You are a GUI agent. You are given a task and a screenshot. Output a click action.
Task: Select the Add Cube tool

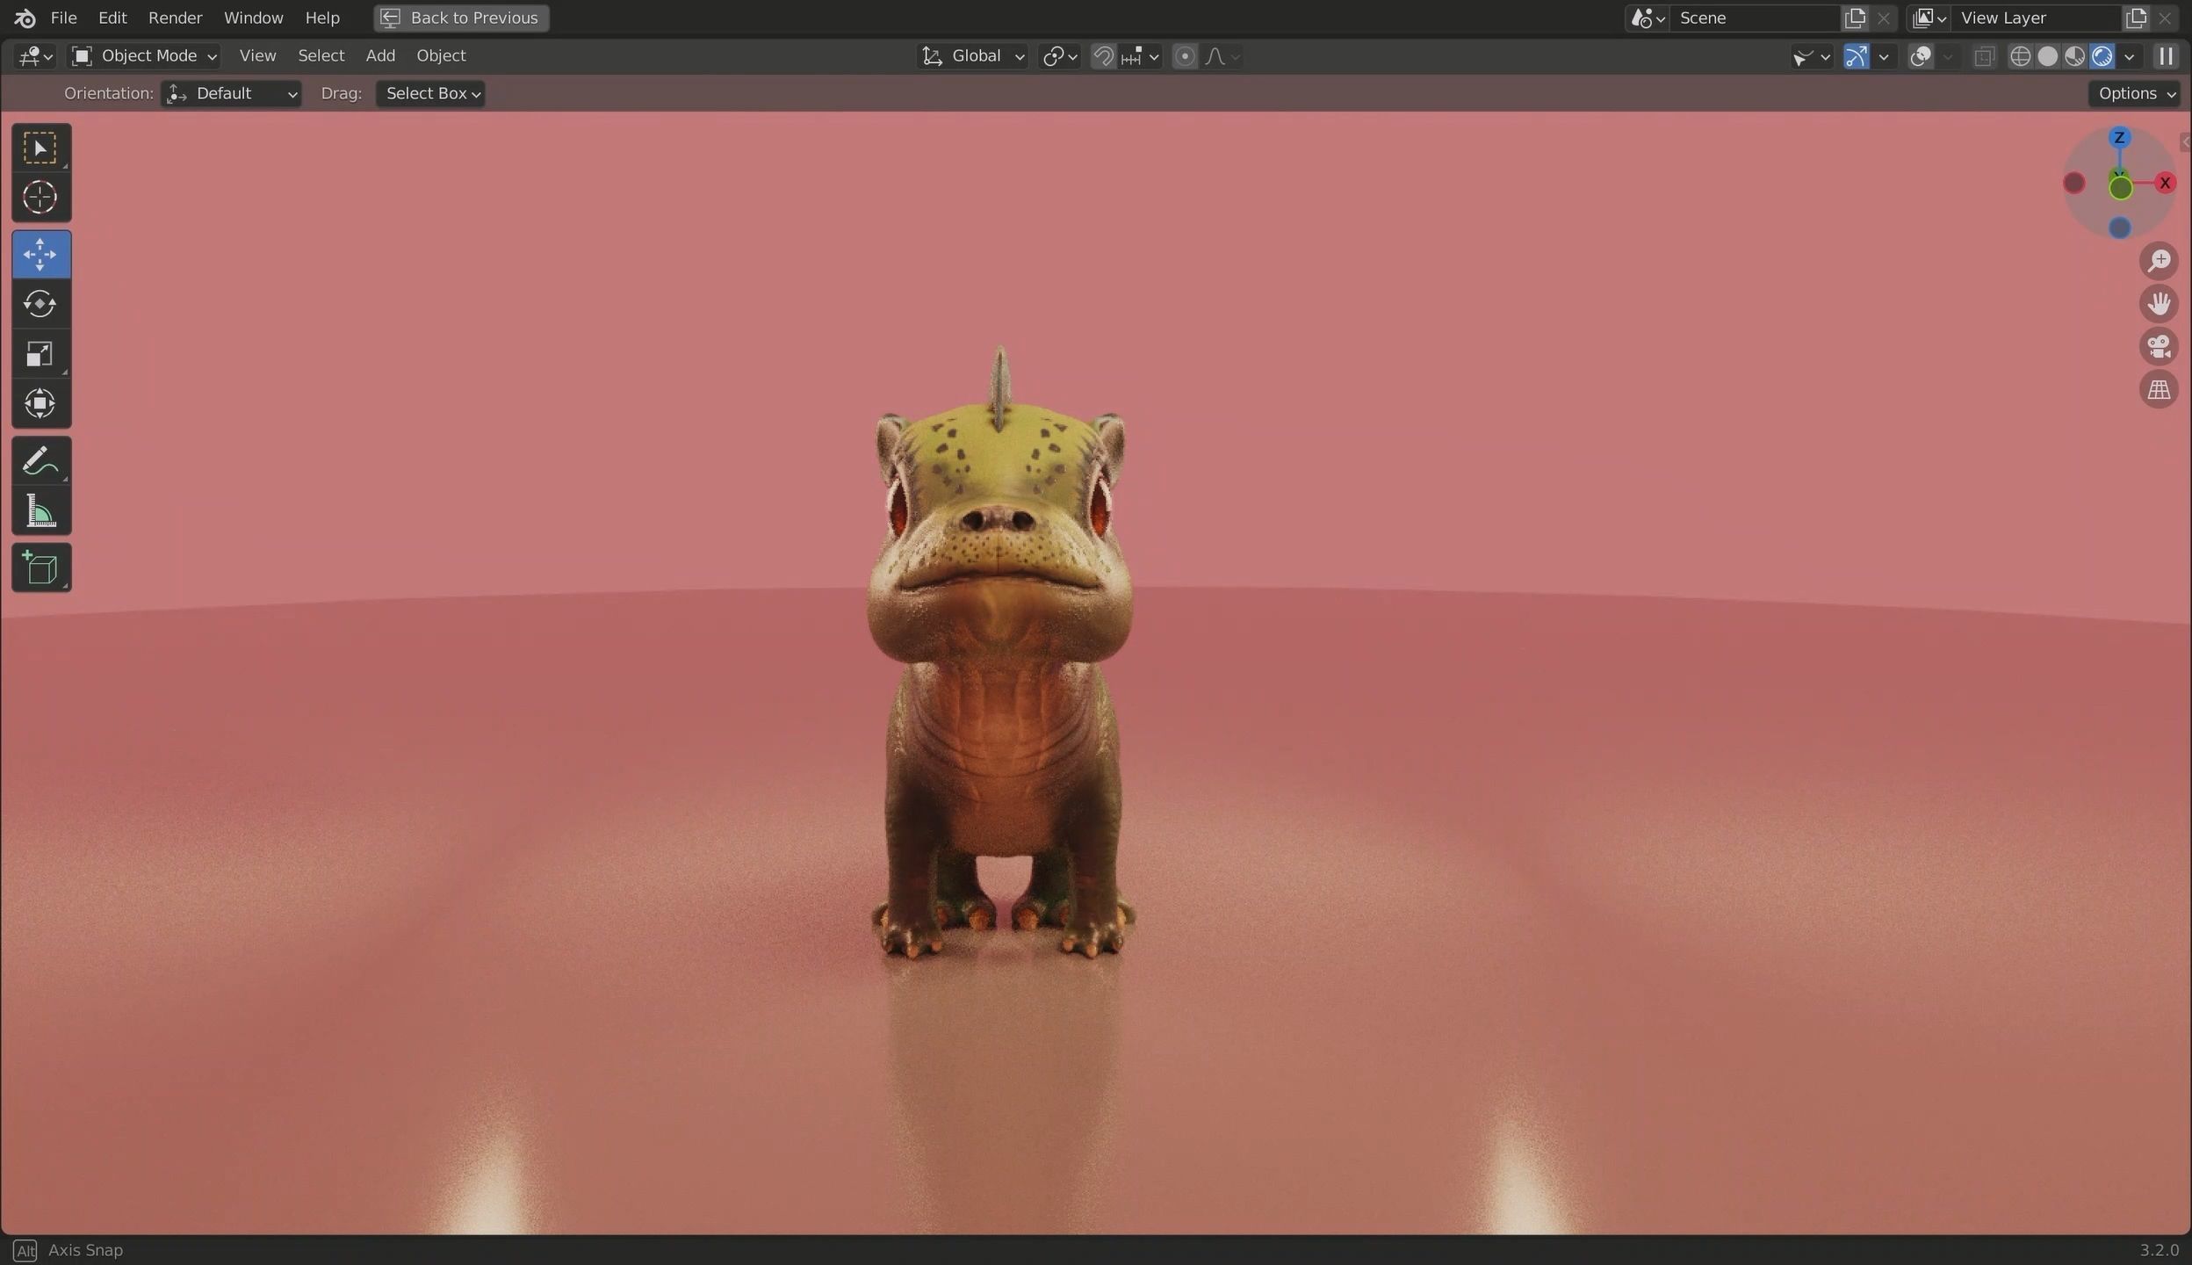[x=40, y=567]
